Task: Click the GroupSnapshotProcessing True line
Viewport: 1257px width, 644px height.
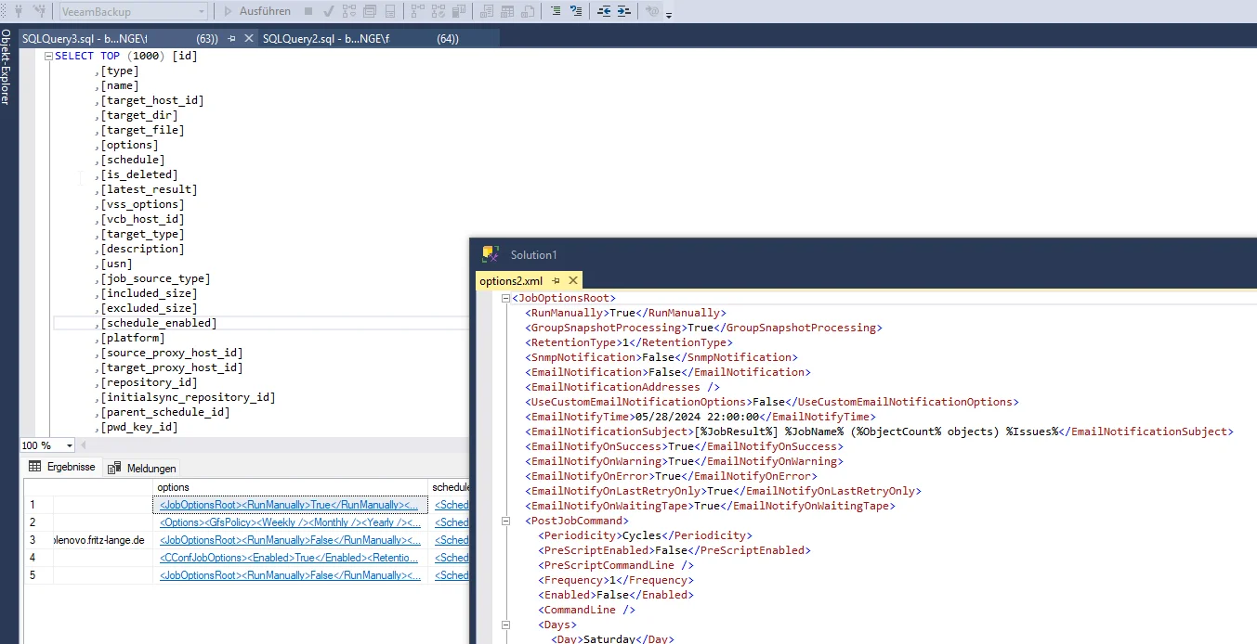Action: [703, 328]
